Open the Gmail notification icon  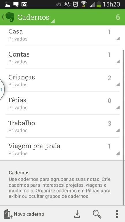click(24, 4)
